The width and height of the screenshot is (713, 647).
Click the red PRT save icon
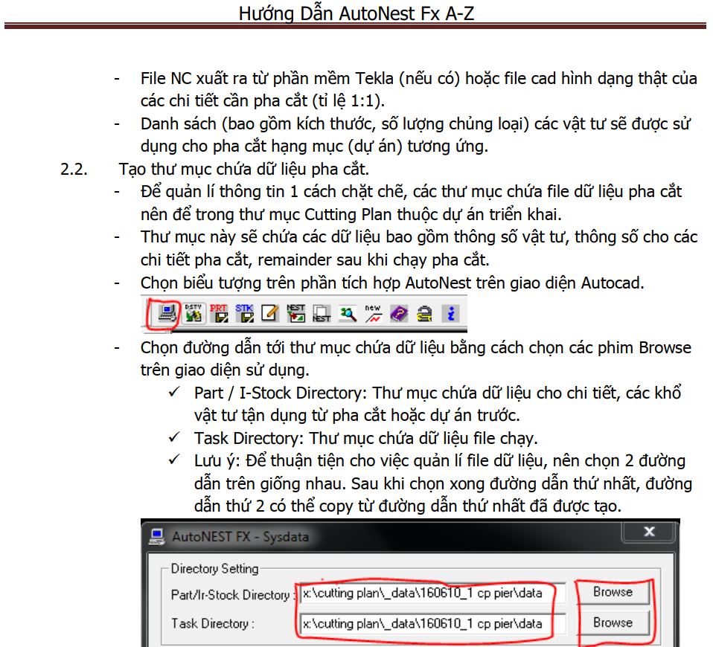click(219, 313)
